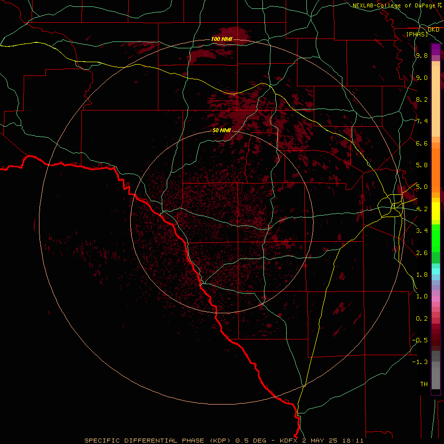This screenshot has width=444, height=444.
Task: Pick the cyan swatch in color bar
Action: [x=436, y=271]
